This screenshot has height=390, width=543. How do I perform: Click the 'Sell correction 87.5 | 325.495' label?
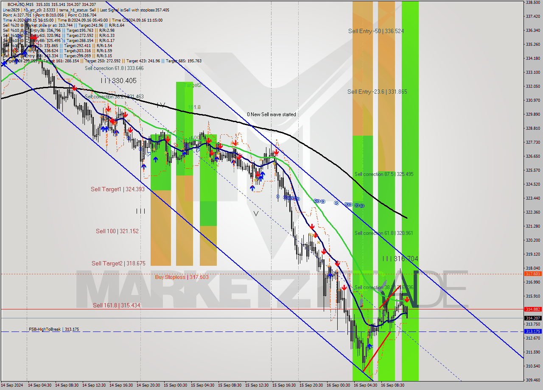(384, 174)
